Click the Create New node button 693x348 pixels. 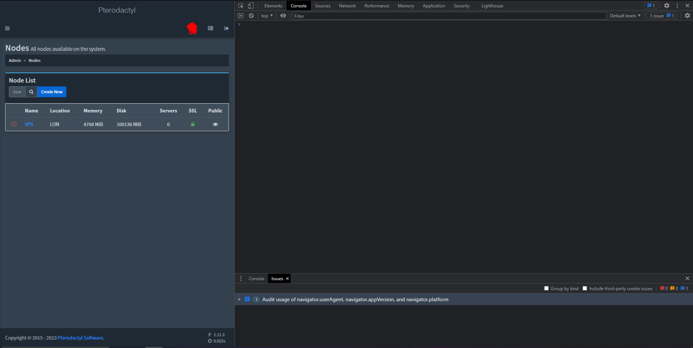[x=51, y=92]
